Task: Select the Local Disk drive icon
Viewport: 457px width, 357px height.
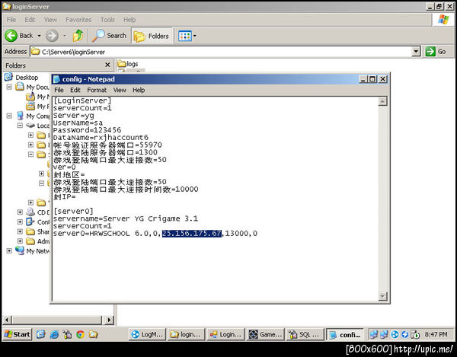Action: click(30, 126)
